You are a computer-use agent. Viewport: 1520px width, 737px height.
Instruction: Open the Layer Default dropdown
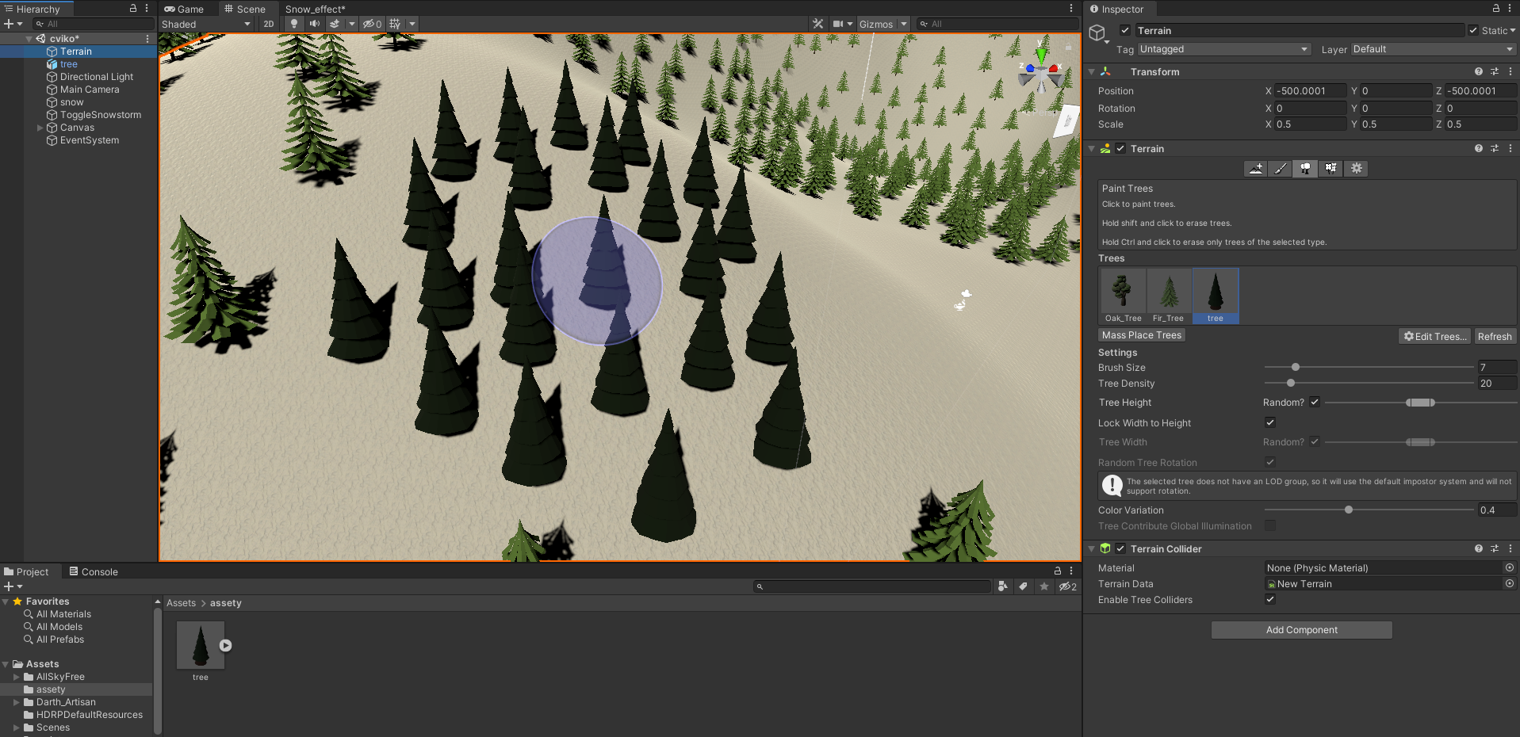(1432, 49)
